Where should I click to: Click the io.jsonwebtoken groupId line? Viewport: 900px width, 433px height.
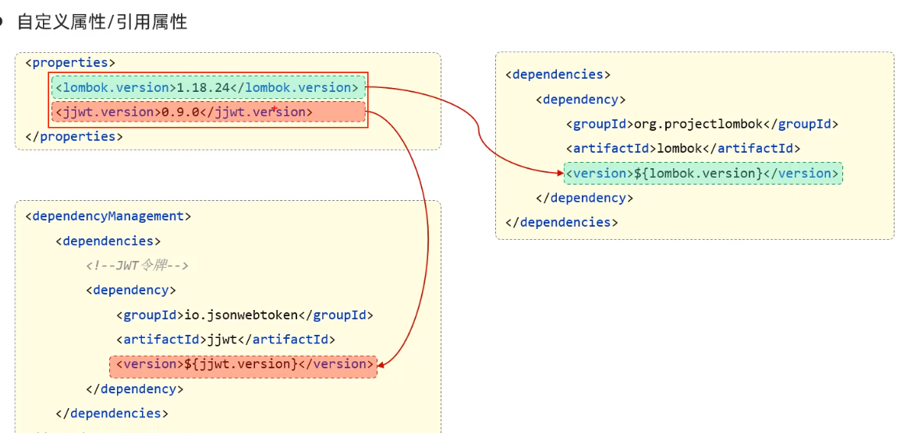tap(245, 315)
